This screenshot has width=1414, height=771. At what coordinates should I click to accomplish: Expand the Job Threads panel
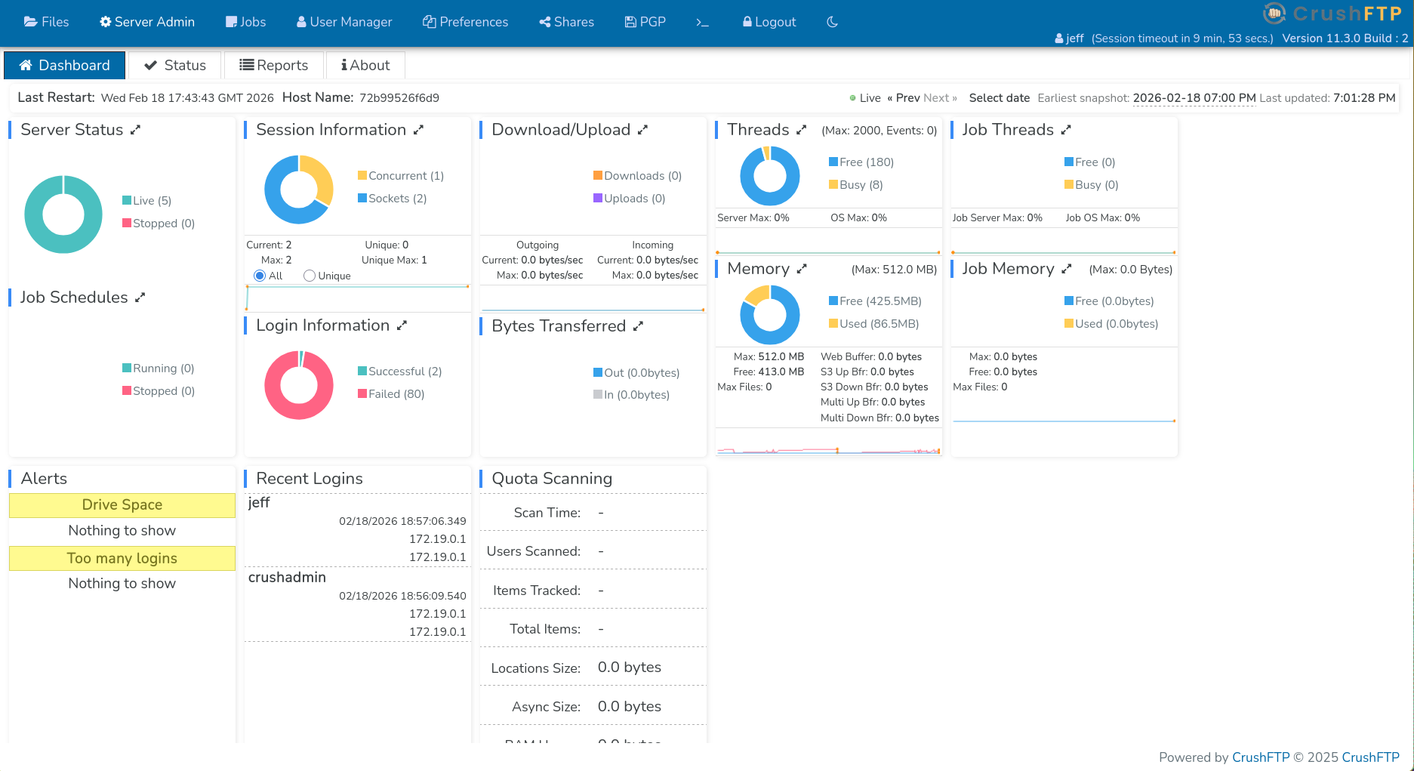click(x=1067, y=130)
